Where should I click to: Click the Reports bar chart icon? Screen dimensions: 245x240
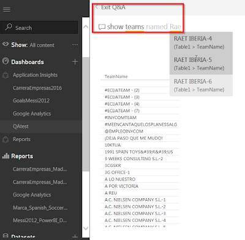tap(6, 156)
